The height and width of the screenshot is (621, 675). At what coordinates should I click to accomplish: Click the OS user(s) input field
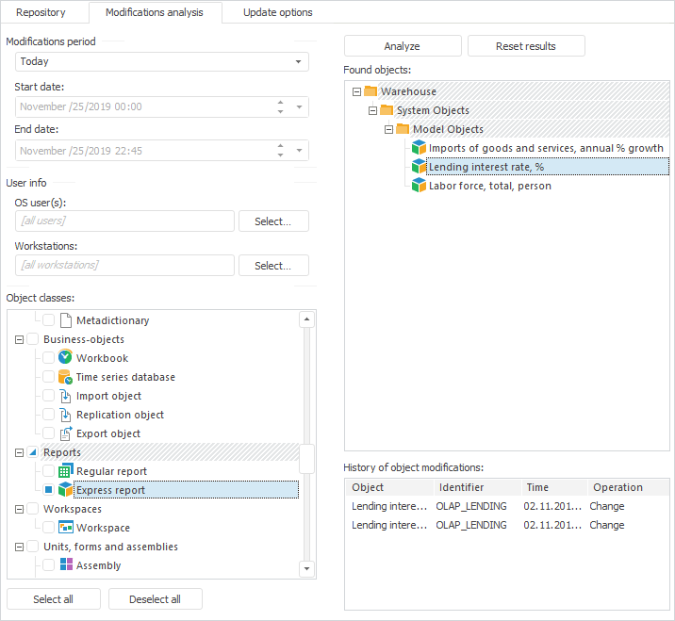tap(124, 221)
